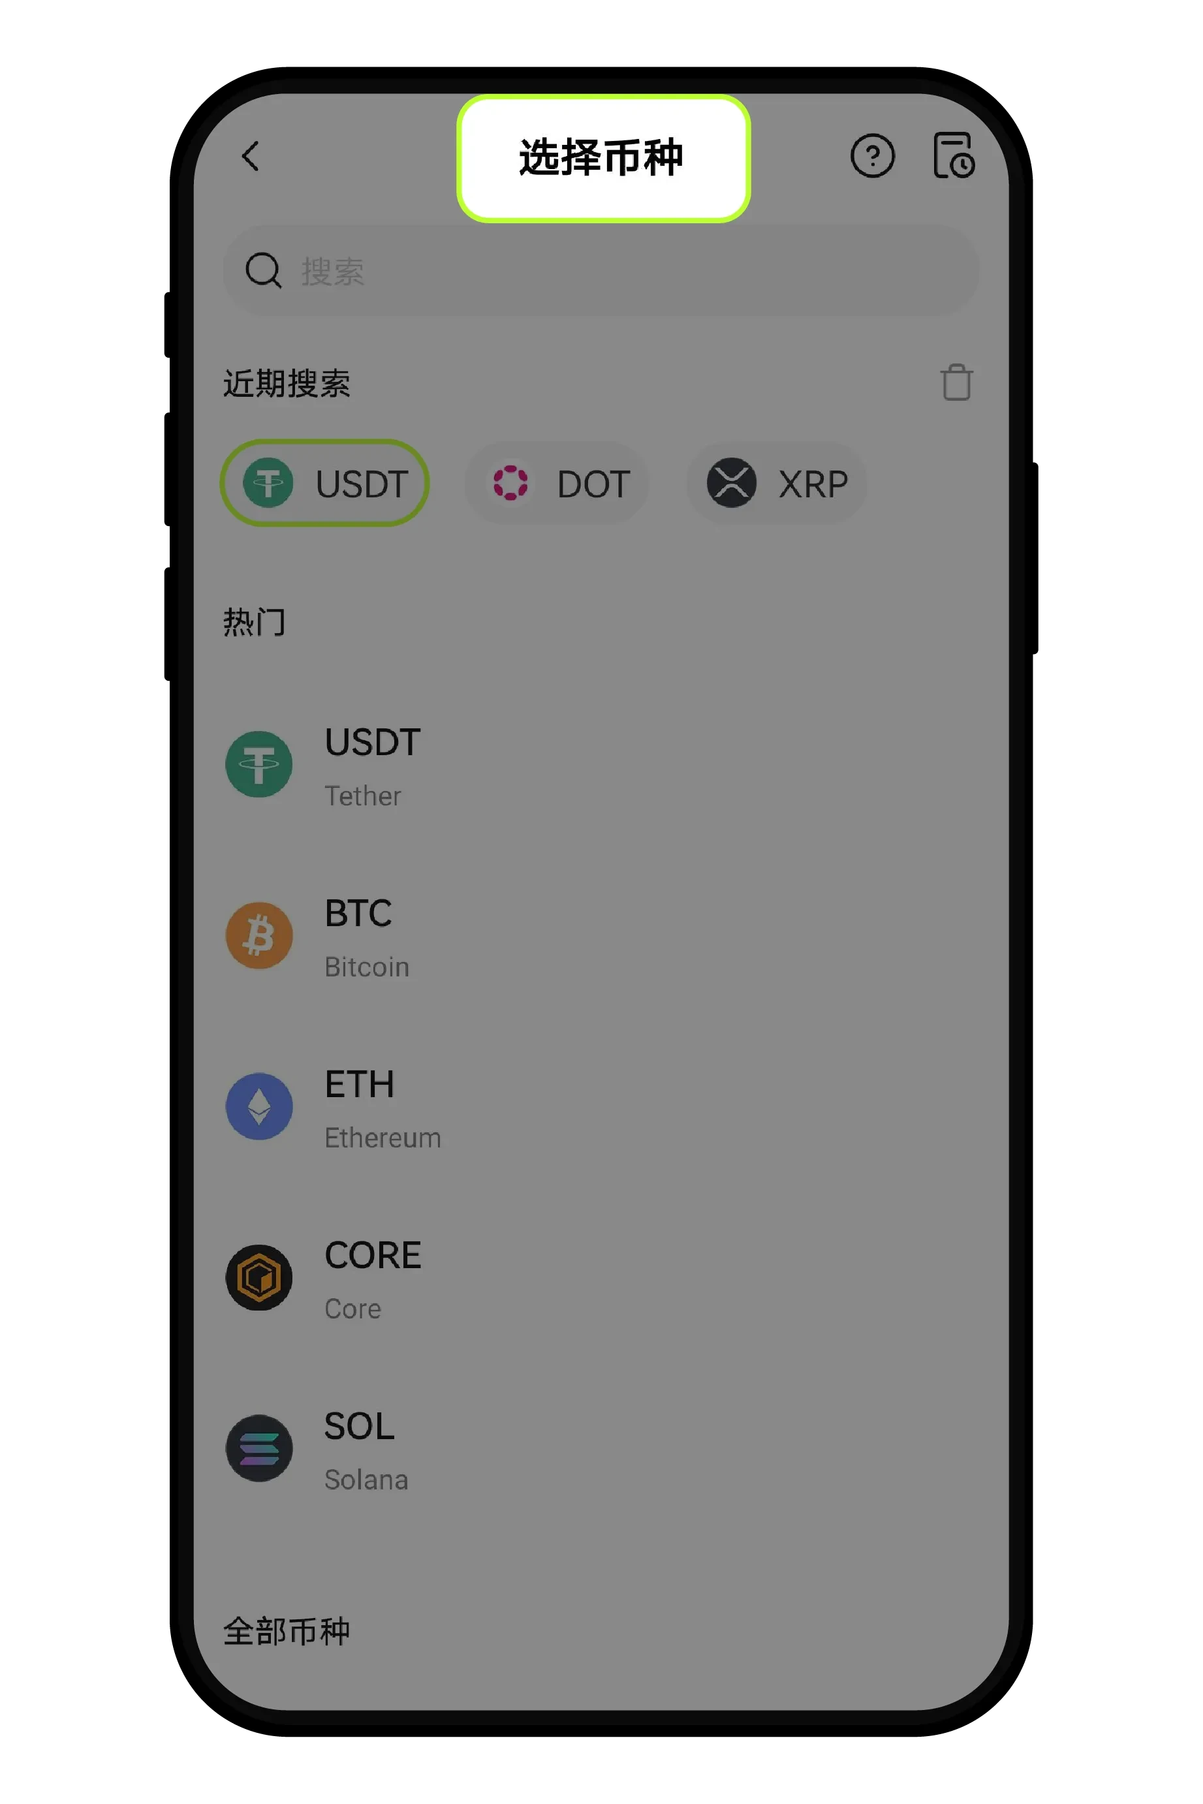
Task: Select the XRP recent search chip
Action: (x=776, y=483)
